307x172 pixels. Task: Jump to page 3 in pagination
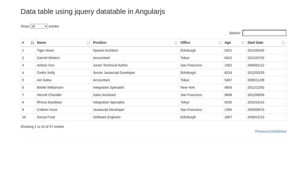click(273, 131)
